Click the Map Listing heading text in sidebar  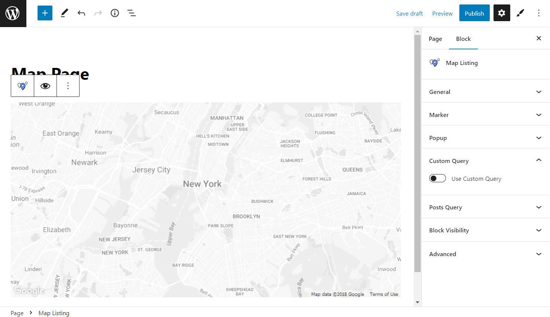pos(462,63)
